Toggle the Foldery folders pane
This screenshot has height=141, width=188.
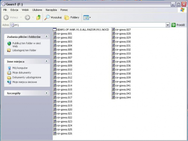pyautogui.click(x=72, y=17)
